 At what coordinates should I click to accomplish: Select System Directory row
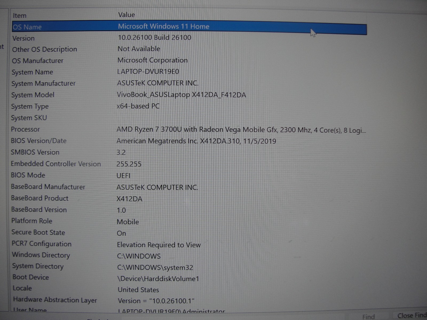pos(38,266)
